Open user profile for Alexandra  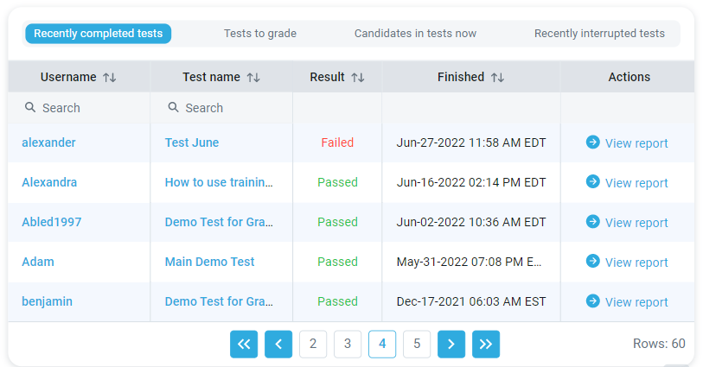click(49, 182)
